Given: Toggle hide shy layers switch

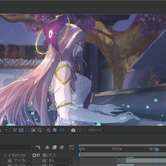Looking at the screenshot, I should pyautogui.click(x=47, y=147).
